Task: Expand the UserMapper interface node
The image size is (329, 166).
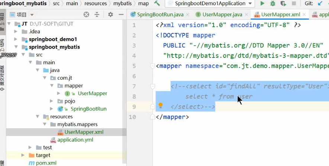Action: pyautogui.click(x=58, y=93)
